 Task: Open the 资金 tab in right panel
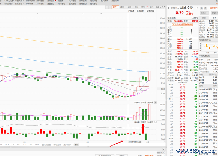pyautogui.click(x=204, y=18)
